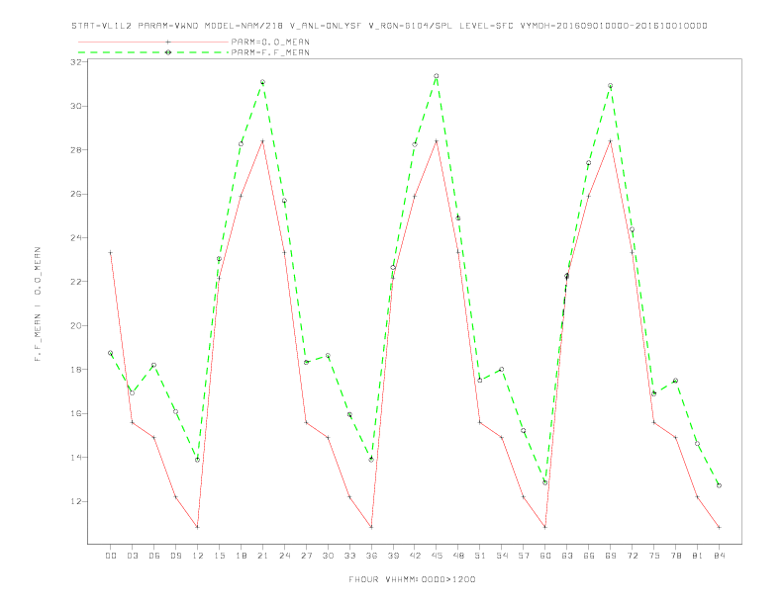The width and height of the screenshot is (784, 605).
Task: Click the y-axis title F.F_MEAN | O.O_MEAN
Action: click(38, 304)
